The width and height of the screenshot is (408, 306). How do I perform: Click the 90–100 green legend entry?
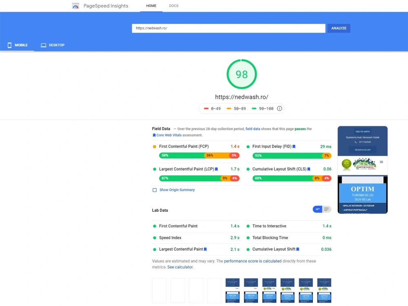tap(262, 109)
